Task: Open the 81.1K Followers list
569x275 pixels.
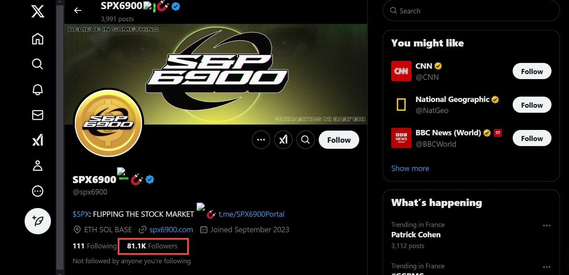Action: (152, 246)
